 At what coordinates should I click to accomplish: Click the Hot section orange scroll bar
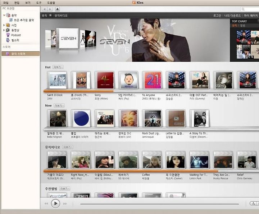pyautogui.click(x=78, y=91)
